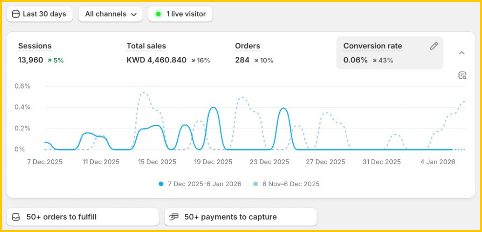Click the green live visitor dot
The width and height of the screenshot is (482, 232).
158,14
